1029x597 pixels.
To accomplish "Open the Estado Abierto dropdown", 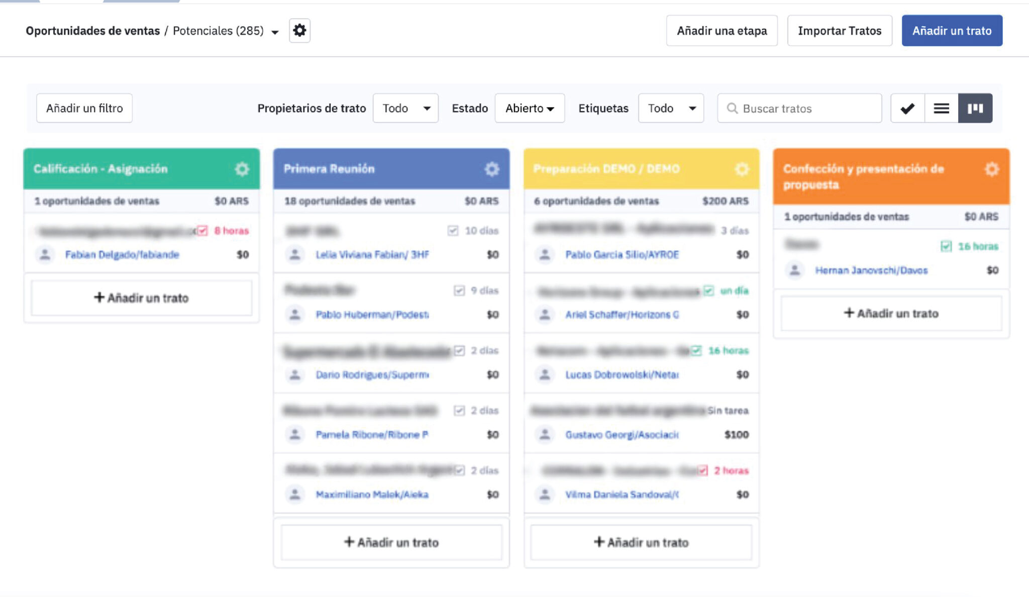I will pyautogui.click(x=530, y=108).
